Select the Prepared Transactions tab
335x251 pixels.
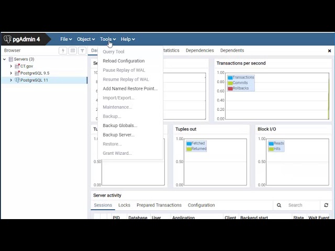159,205
